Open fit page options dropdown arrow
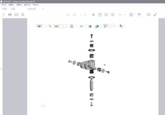 tap(134, 15)
